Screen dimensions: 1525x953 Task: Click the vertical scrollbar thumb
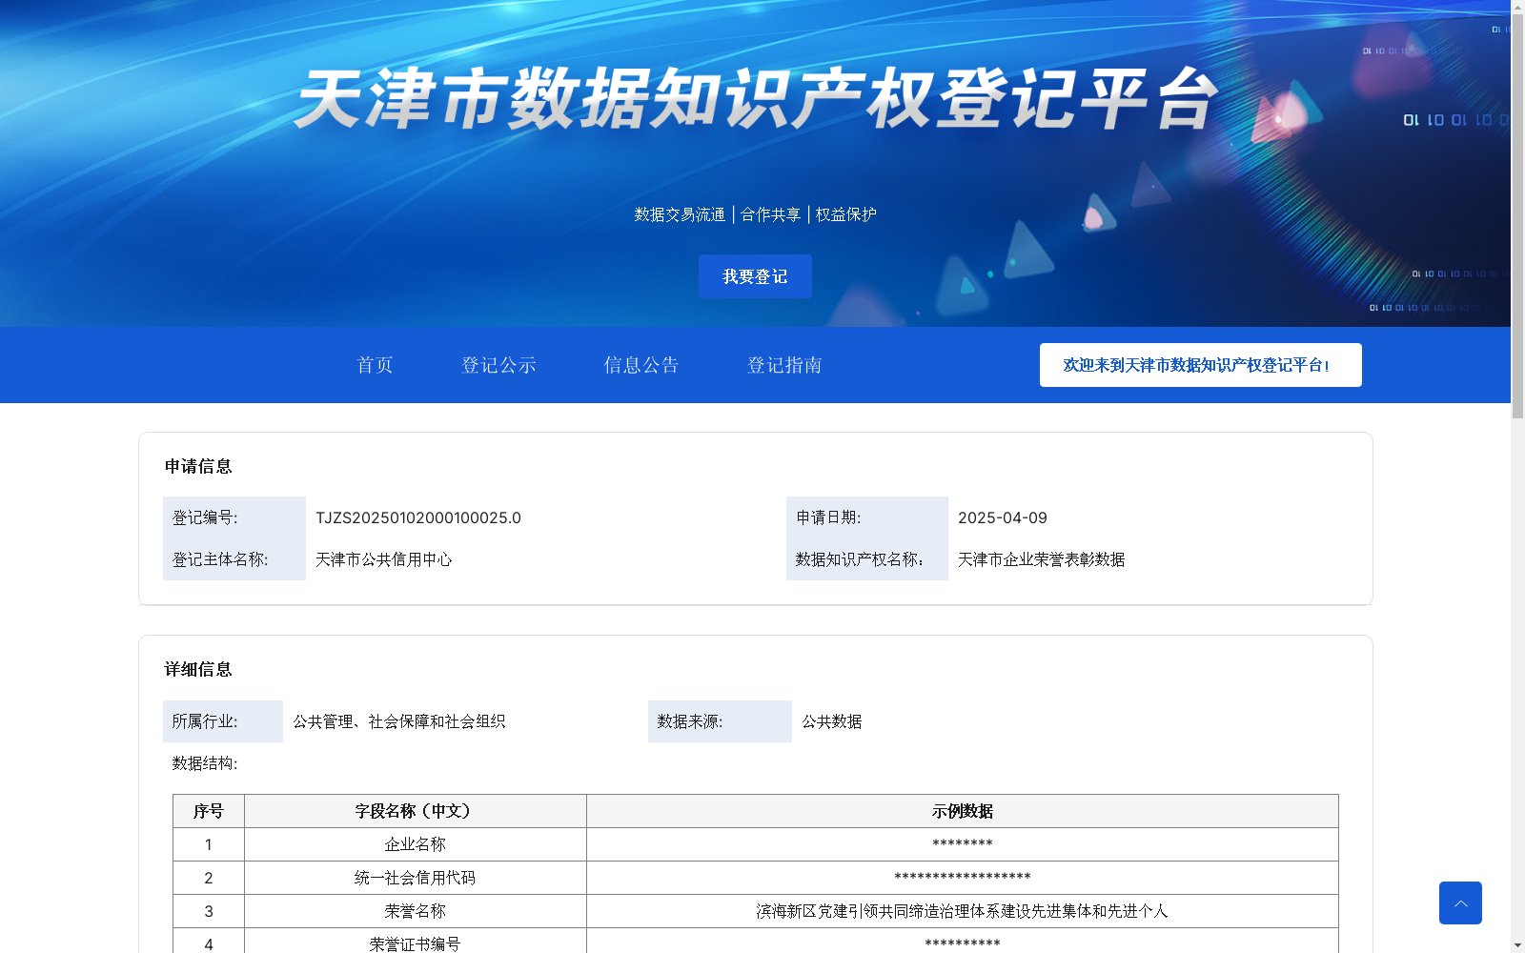tap(1517, 217)
